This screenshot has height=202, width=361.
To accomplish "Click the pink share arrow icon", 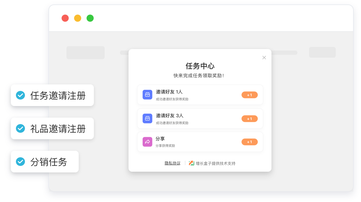I will (147, 142).
